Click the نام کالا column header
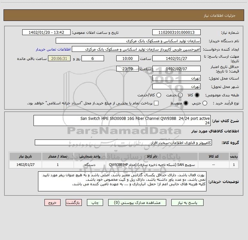 tap(152, 156)
